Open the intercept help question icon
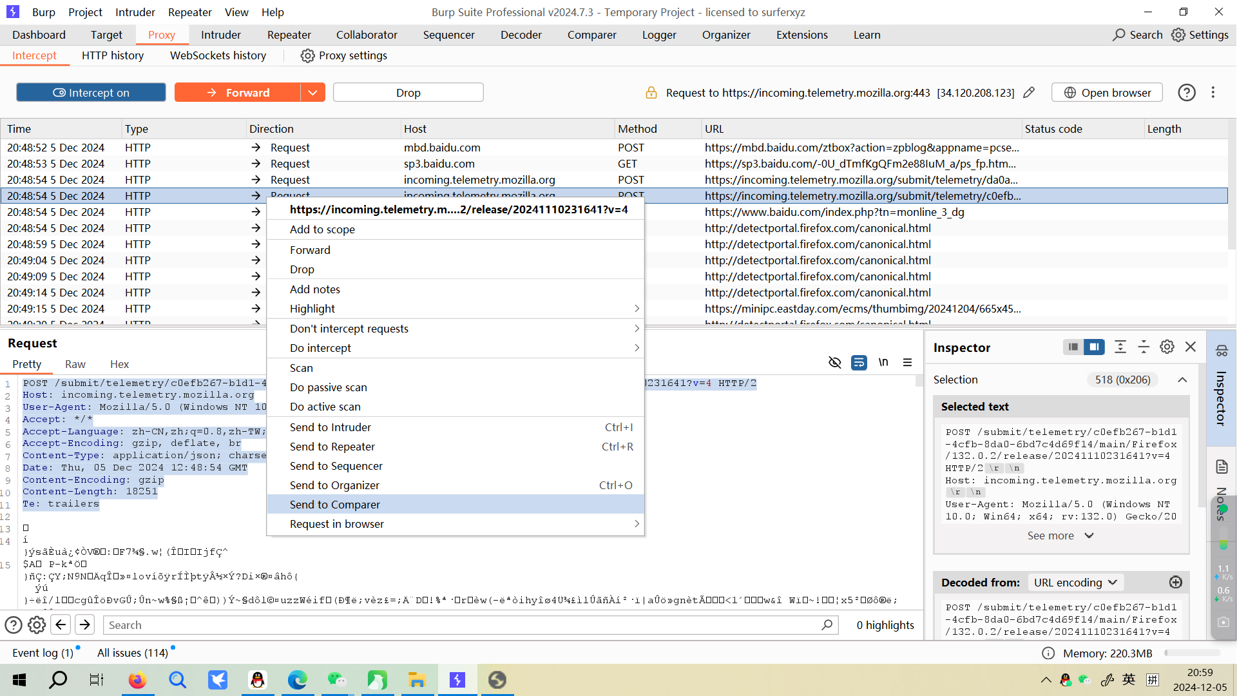 [1186, 93]
